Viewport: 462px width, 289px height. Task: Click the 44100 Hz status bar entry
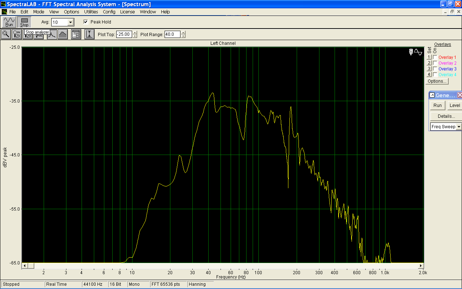point(94,284)
